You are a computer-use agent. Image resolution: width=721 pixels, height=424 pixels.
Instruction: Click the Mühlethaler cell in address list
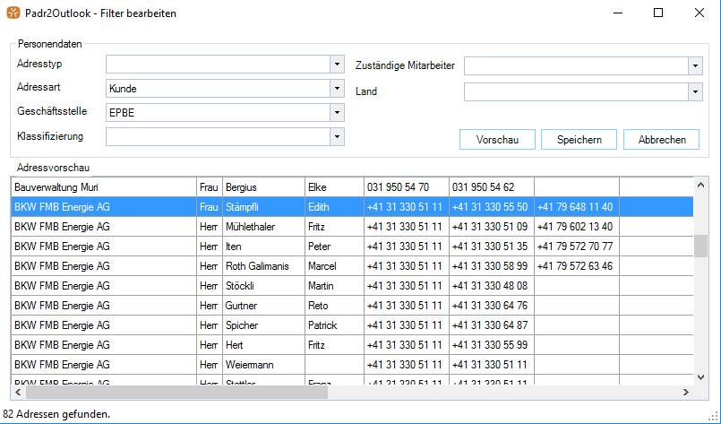pyautogui.click(x=263, y=227)
